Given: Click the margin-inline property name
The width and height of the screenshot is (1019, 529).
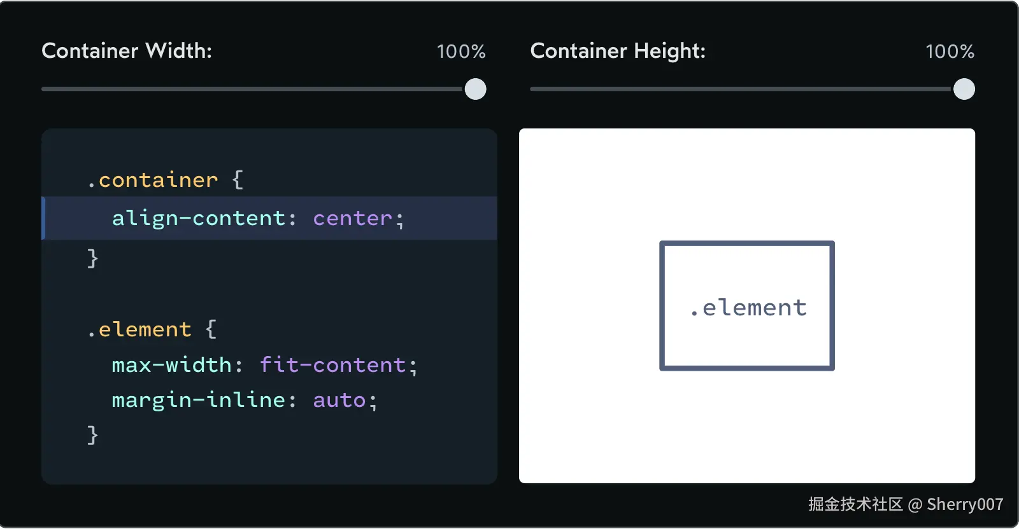Looking at the screenshot, I should pos(198,400).
